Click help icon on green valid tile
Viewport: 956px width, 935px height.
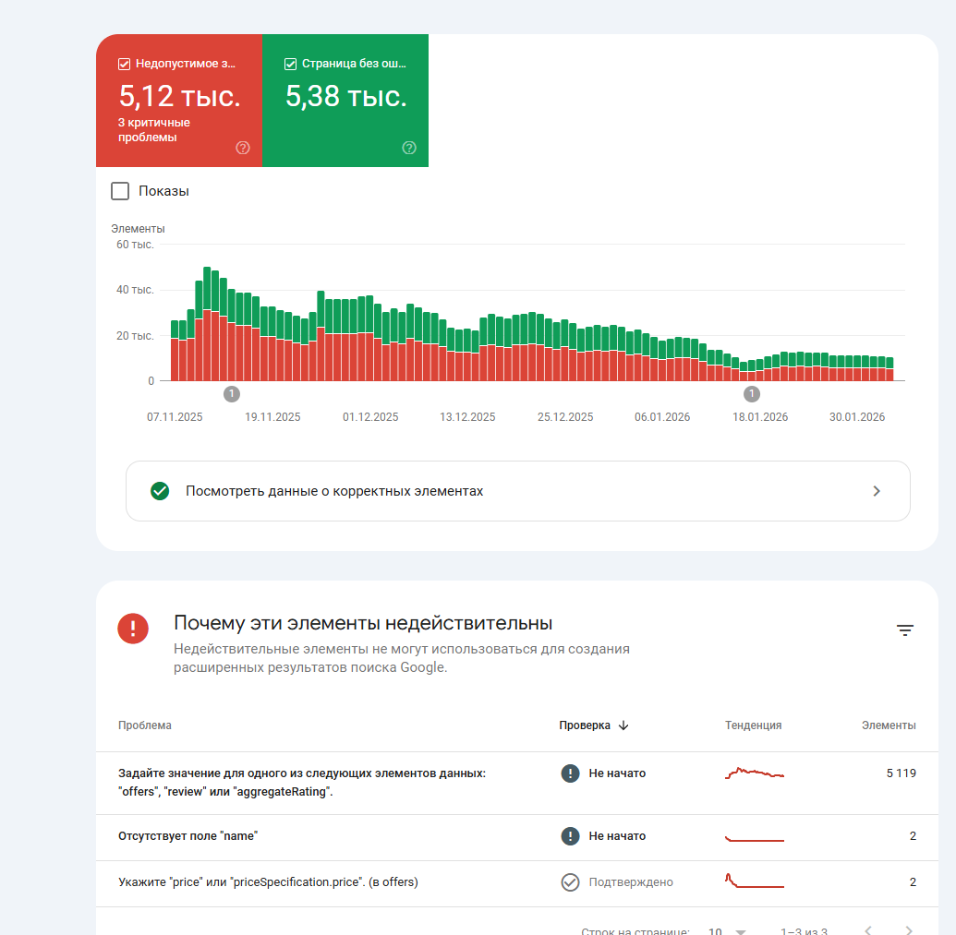click(x=409, y=148)
